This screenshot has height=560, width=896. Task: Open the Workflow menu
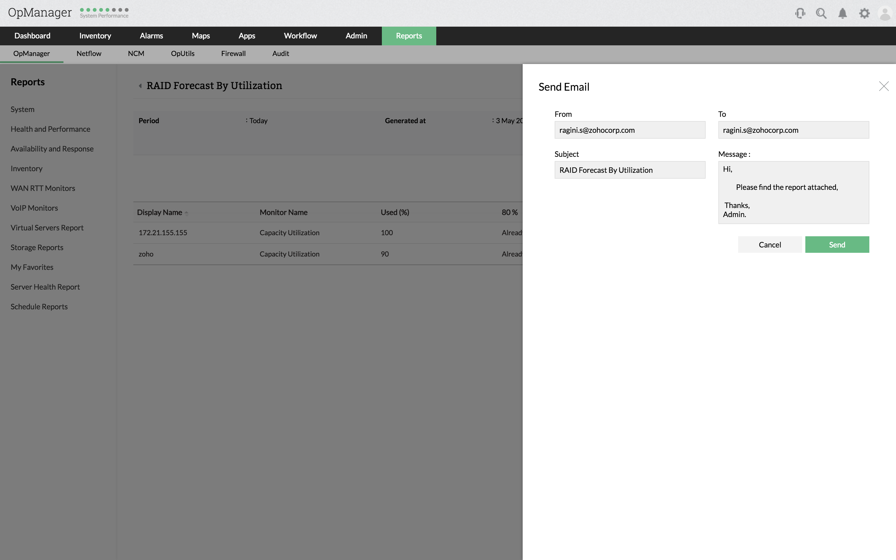300,36
